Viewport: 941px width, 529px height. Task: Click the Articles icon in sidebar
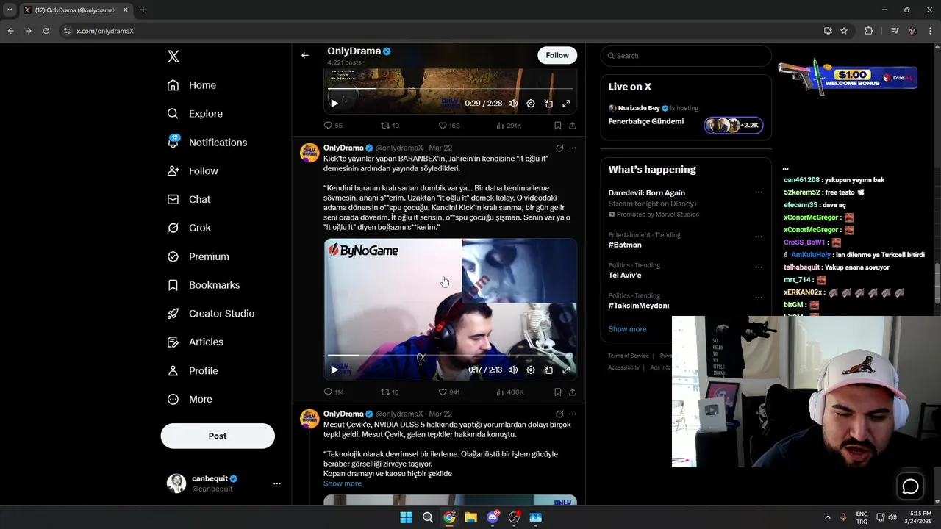[x=173, y=342]
